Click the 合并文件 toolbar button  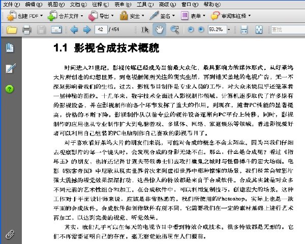(x=66, y=16)
